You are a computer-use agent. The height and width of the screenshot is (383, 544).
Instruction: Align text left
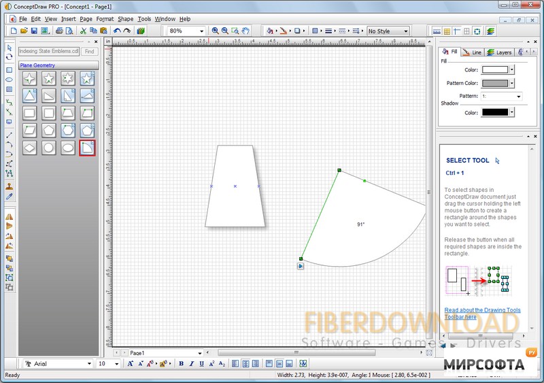[x=235, y=363]
